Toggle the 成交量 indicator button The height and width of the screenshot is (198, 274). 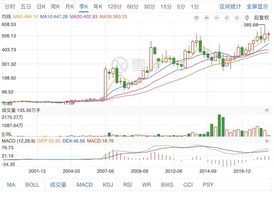pyautogui.click(x=58, y=185)
